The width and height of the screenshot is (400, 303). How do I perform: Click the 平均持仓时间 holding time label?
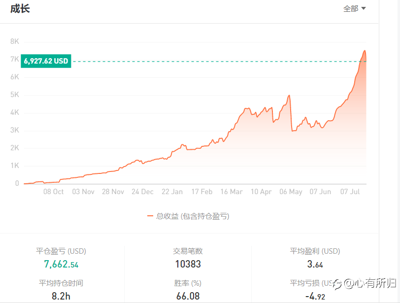coord(61,283)
